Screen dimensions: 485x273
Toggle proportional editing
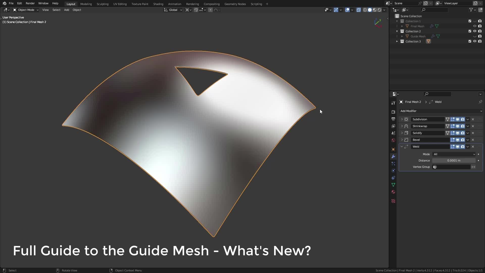[x=210, y=10]
